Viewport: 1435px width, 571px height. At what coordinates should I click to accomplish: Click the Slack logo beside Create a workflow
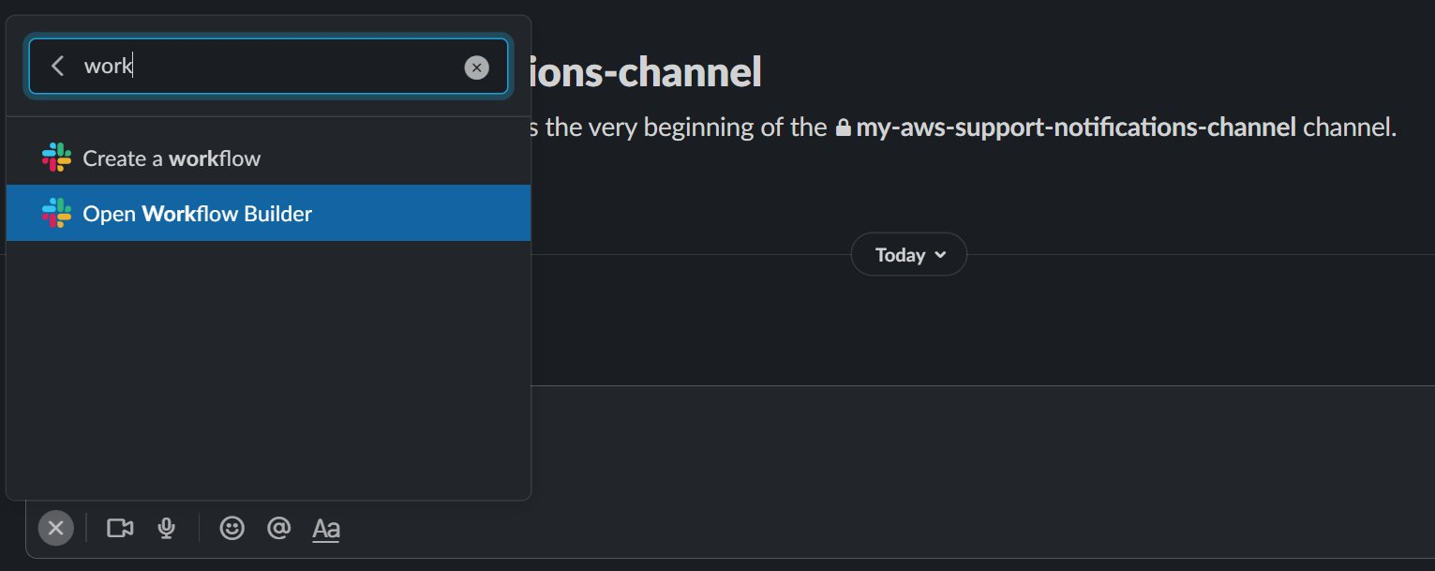pyautogui.click(x=55, y=158)
